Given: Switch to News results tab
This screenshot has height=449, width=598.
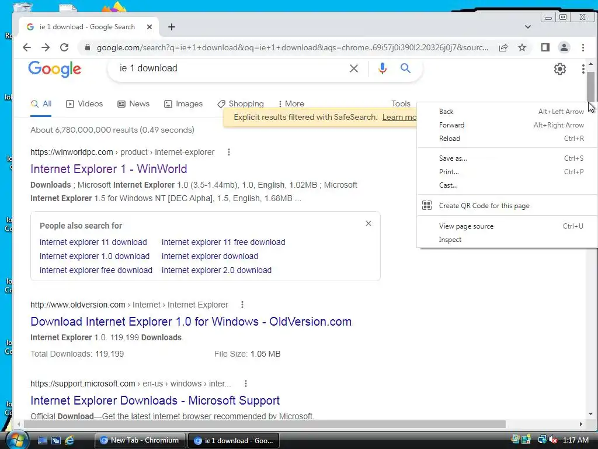Looking at the screenshot, I should click(x=133, y=104).
